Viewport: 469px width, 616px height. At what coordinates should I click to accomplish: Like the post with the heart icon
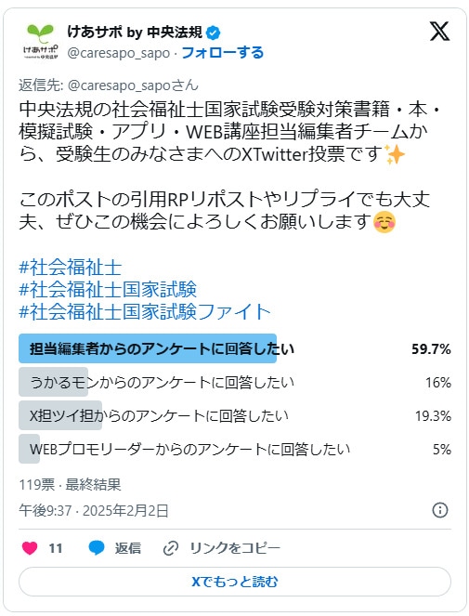30,547
